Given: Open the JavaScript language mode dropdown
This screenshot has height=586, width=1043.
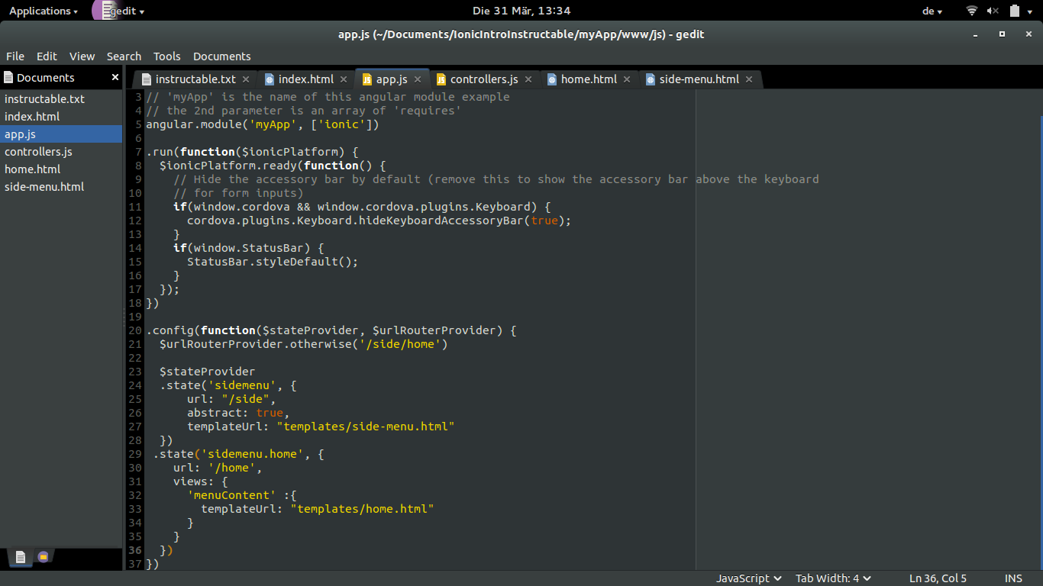Looking at the screenshot, I should pyautogui.click(x=748, y=578).
